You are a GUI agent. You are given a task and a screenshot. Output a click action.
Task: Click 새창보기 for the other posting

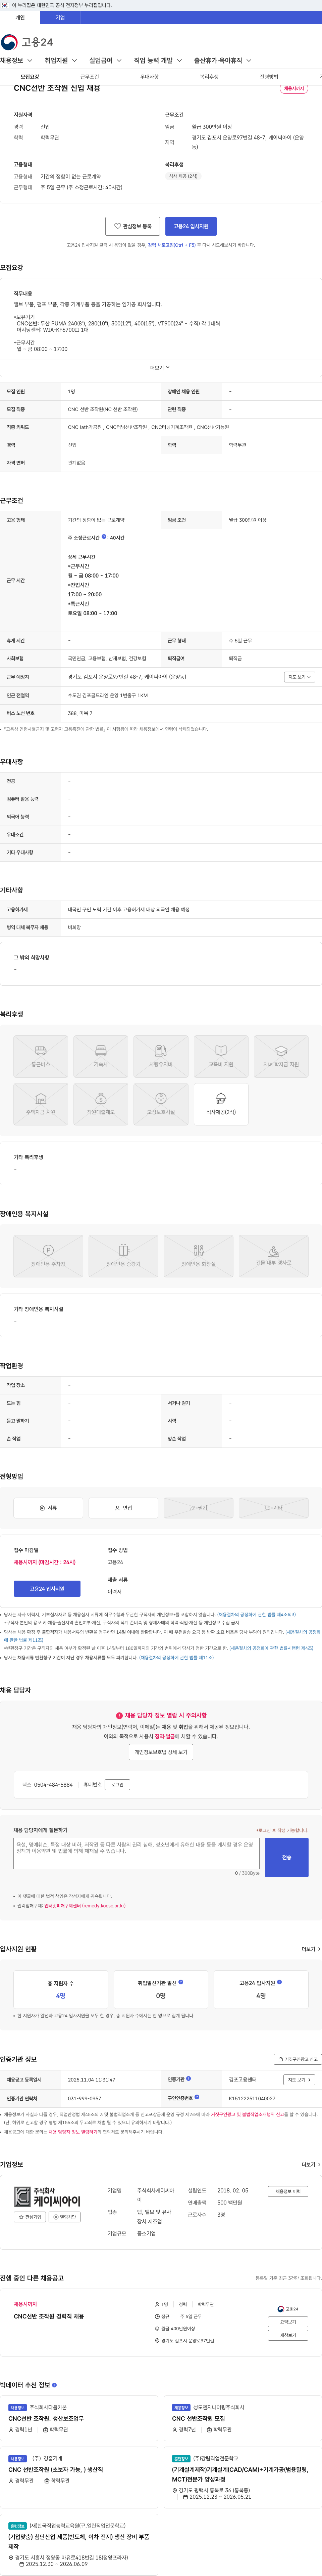pos(288,2335)
